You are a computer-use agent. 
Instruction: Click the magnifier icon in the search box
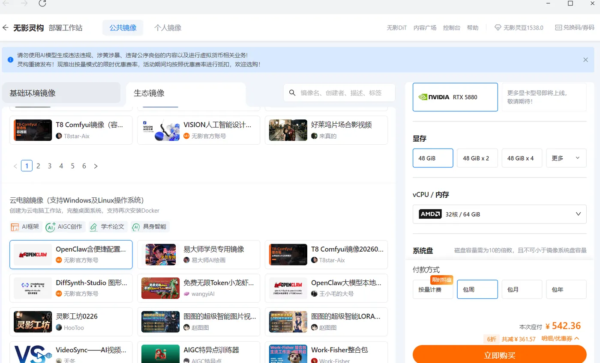tap(293, 93)
